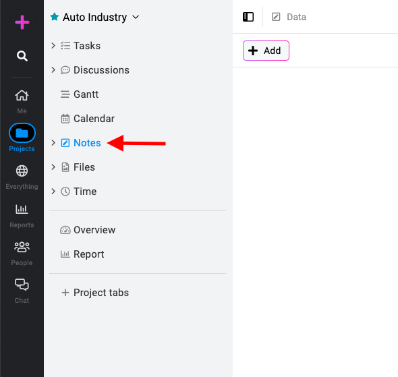Open the Auto Industry project dropdown
Image resolution: width=398 pixels, height=377 pixels.
click(136, 18)
